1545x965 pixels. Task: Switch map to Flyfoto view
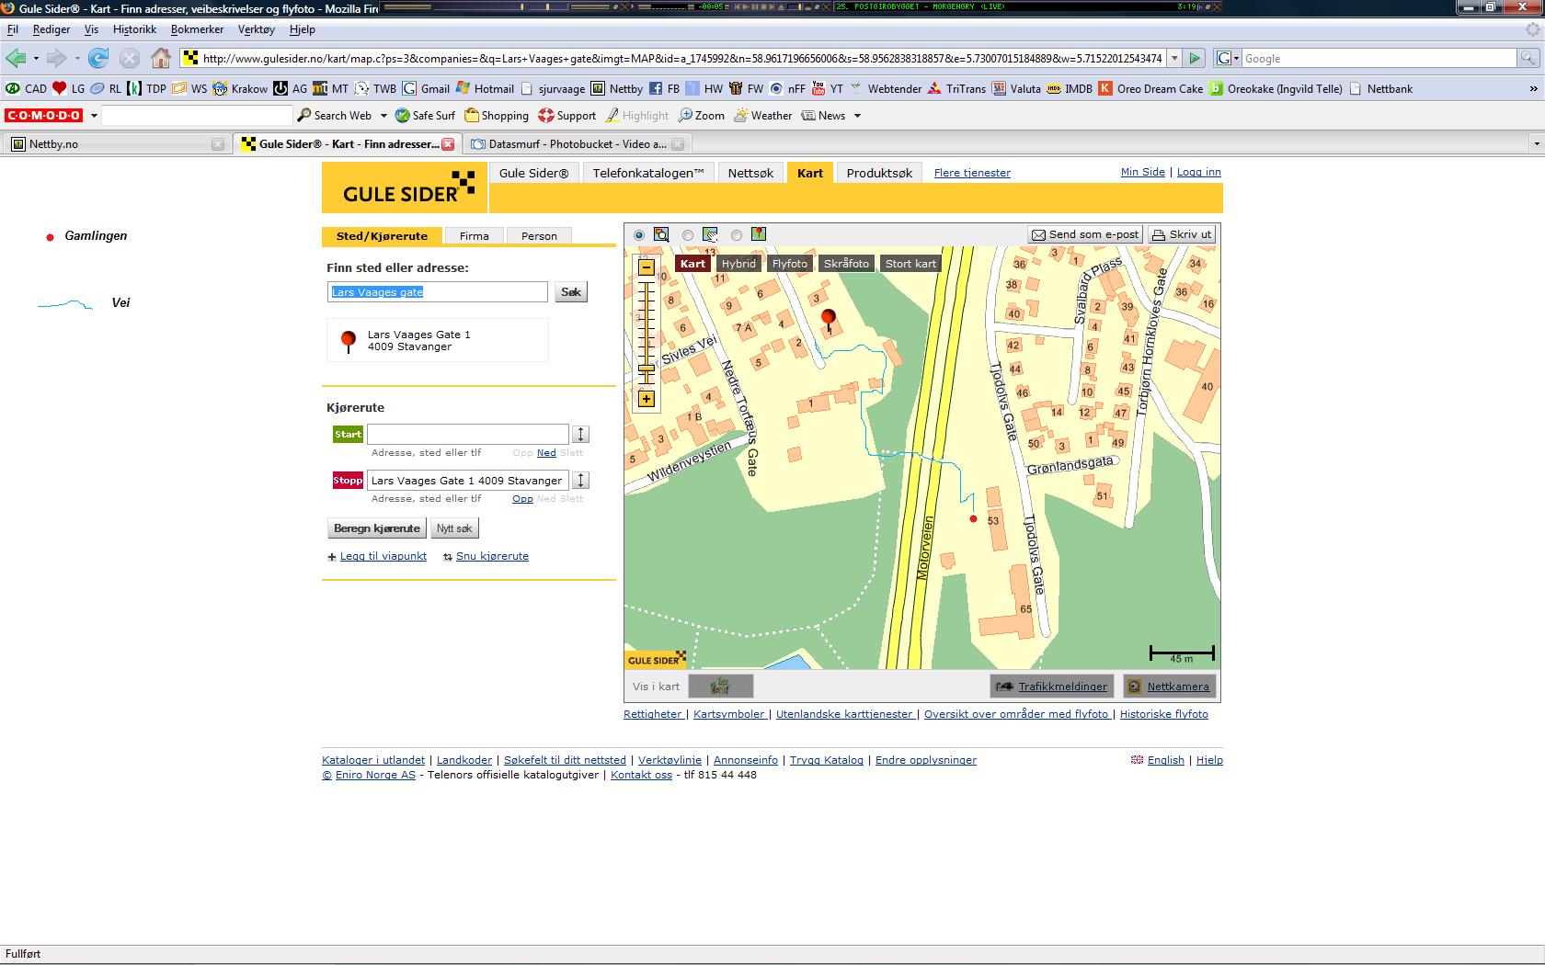[790, 263]
